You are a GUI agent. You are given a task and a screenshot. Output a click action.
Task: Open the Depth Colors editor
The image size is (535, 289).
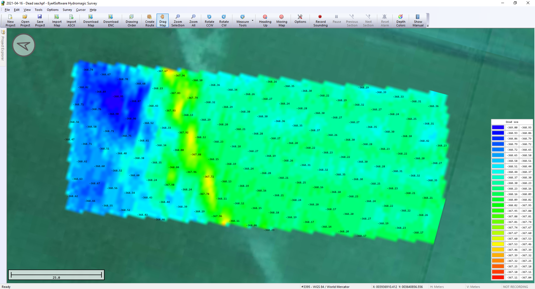click(400, 21)
